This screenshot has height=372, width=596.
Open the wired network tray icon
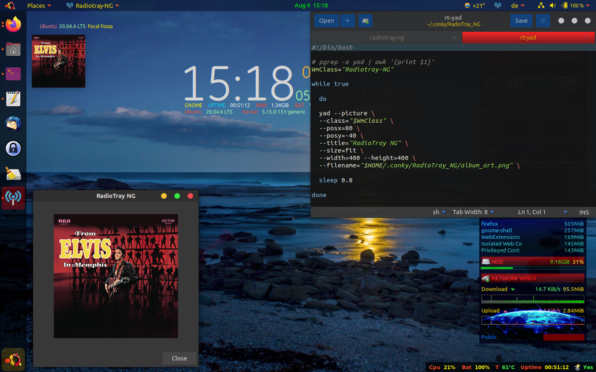(541, 6)
